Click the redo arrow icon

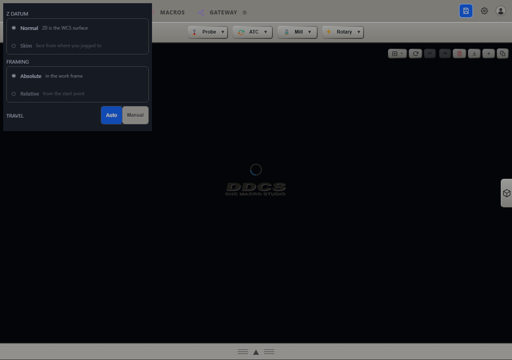(445, 54)
